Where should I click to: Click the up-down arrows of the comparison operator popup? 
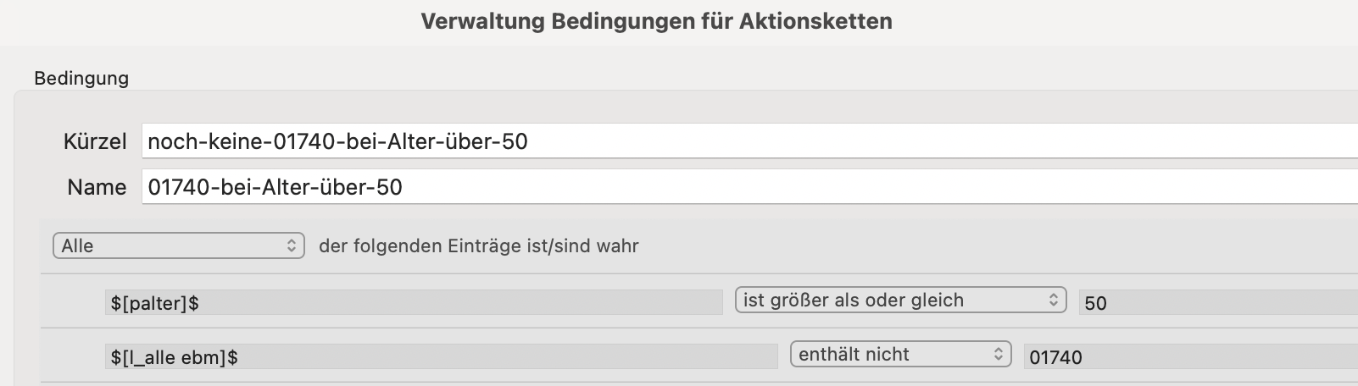(1053, 301)
